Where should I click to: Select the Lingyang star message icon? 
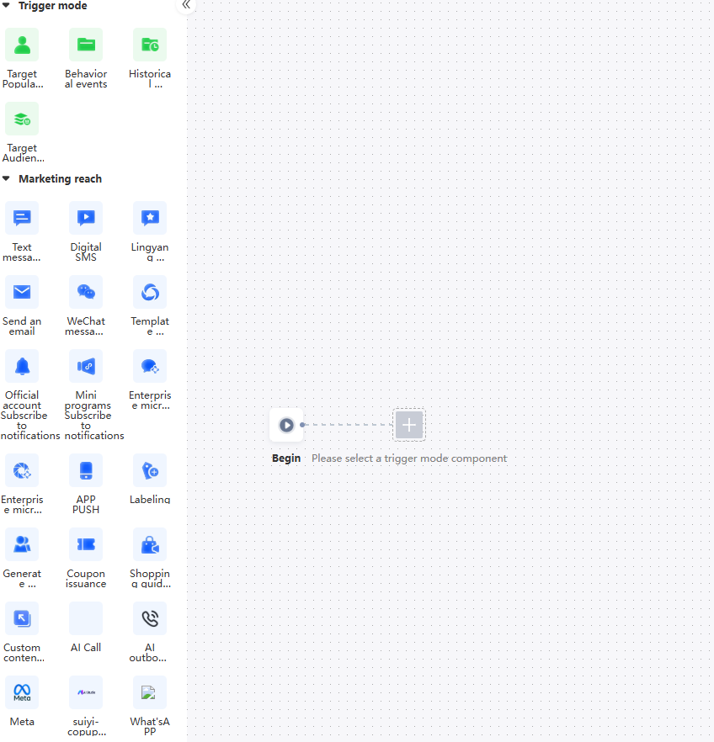pos(150,218)
